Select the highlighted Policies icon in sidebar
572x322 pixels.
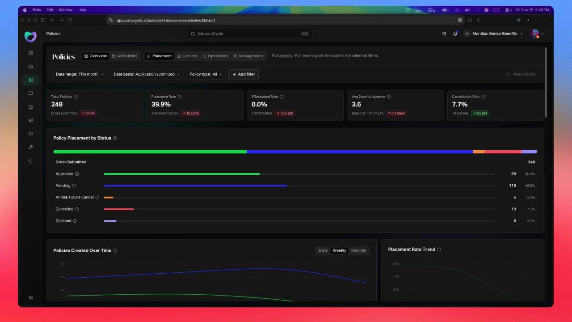click(x=31, y=80)
